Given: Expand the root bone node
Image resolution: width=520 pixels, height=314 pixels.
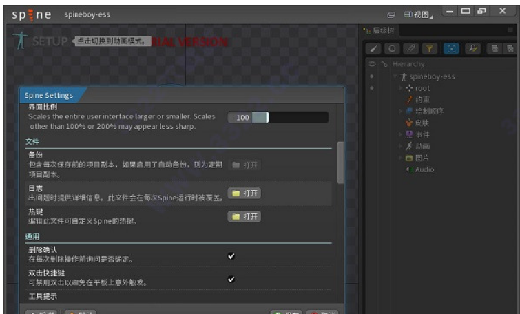Looking at the screenshot, I should point(401,88).
